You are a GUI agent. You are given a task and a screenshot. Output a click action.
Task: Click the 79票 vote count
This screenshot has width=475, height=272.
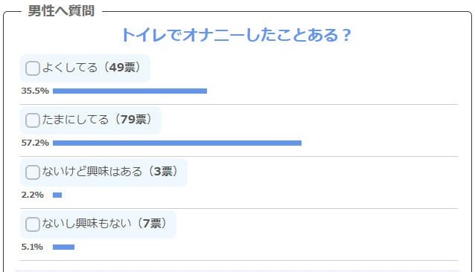coord(133,120)
